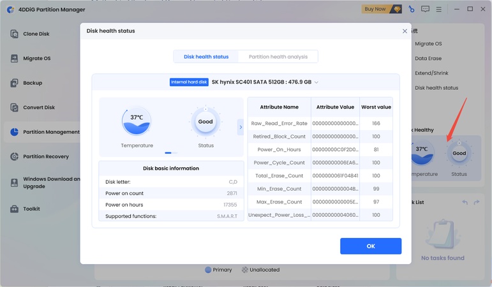Click the Windows Download and Upgrade icon
Image resolution: width=492 pixels, height=287 pixels.
[14, 183]
